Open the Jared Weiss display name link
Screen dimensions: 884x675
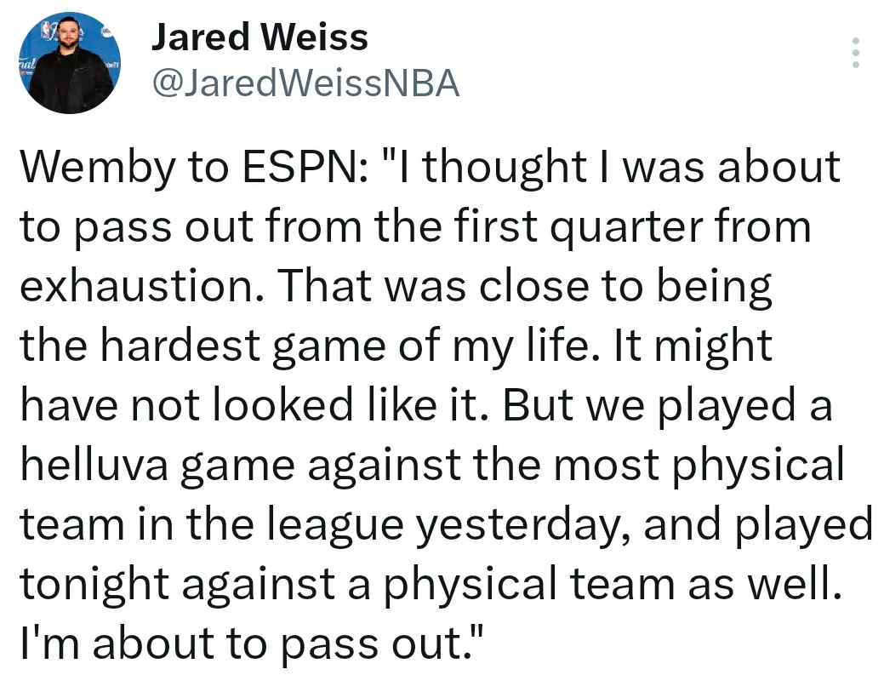[259, 37]
